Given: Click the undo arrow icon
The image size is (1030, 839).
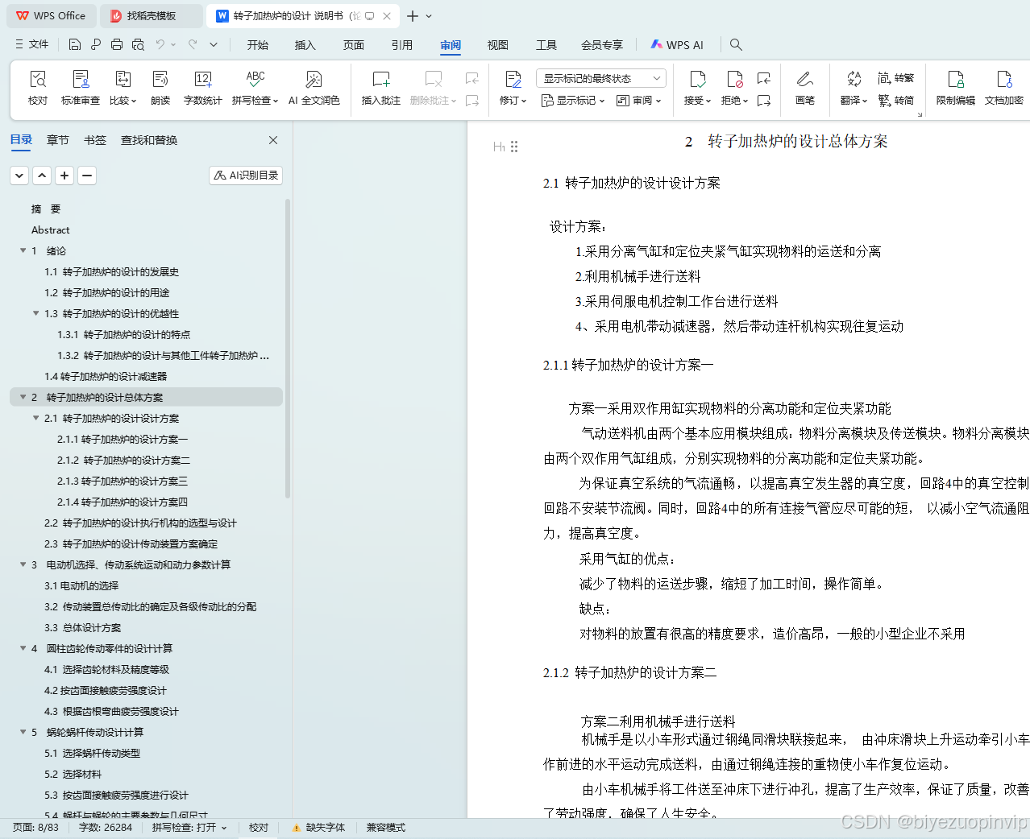Looking at the screenshot, I should click(160, 44).
